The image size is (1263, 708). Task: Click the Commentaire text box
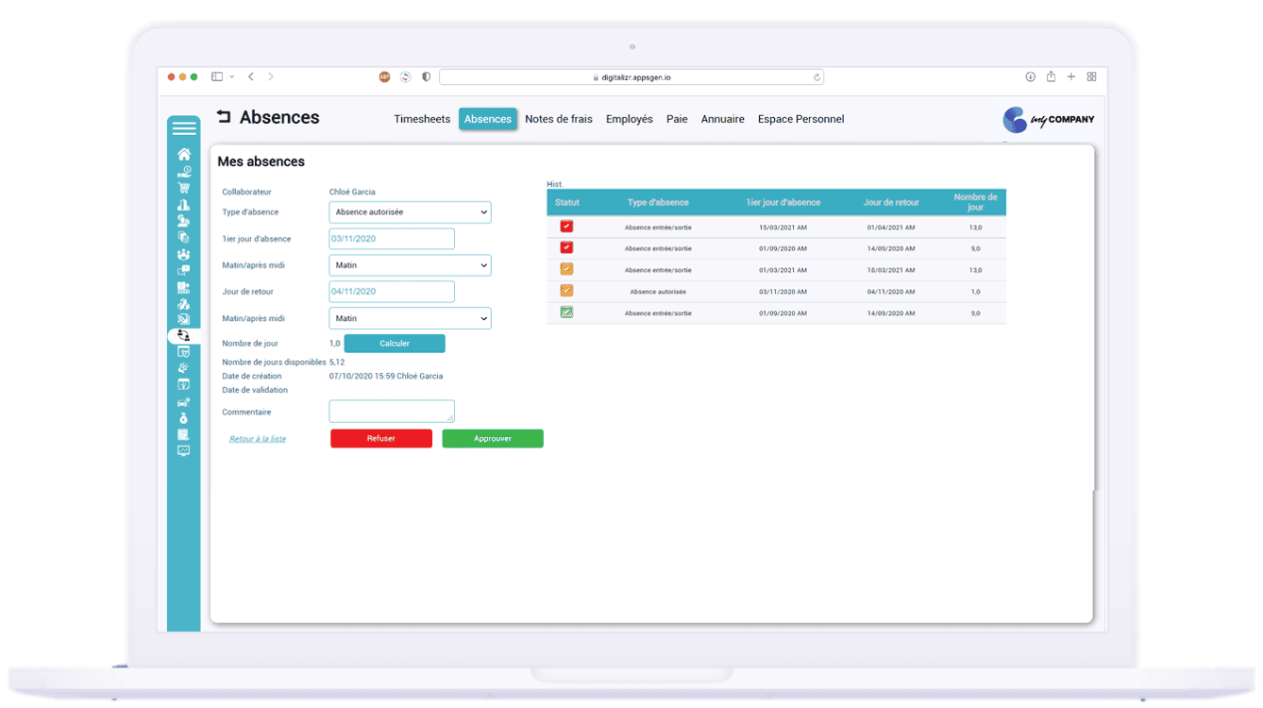point(392,412)
